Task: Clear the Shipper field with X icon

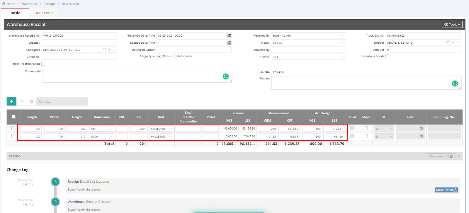Action: (x=453, y=43)
